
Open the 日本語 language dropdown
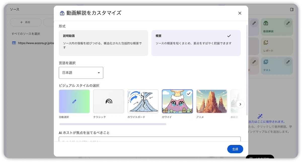click(81, 73)
